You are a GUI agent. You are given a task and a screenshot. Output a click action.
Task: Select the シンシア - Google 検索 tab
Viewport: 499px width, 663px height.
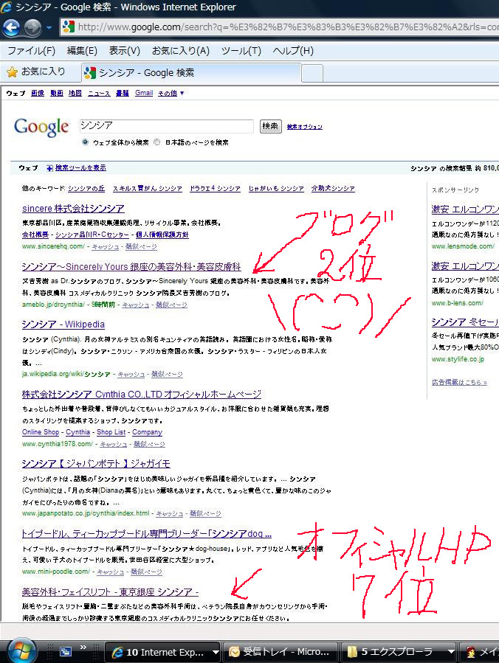[x=191, y=73]
